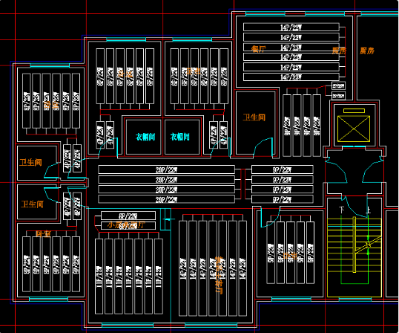Pick the 卫生间 label in the room below 餐厅
The height and width of the screenshot is (333, 399).
click(x=254, y=117)
